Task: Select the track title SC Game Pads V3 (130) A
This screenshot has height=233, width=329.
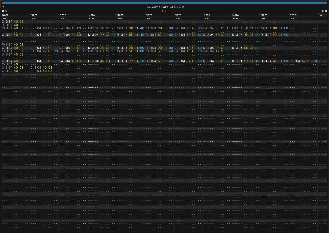Action: pyautogui.click(x=165, y=7)
